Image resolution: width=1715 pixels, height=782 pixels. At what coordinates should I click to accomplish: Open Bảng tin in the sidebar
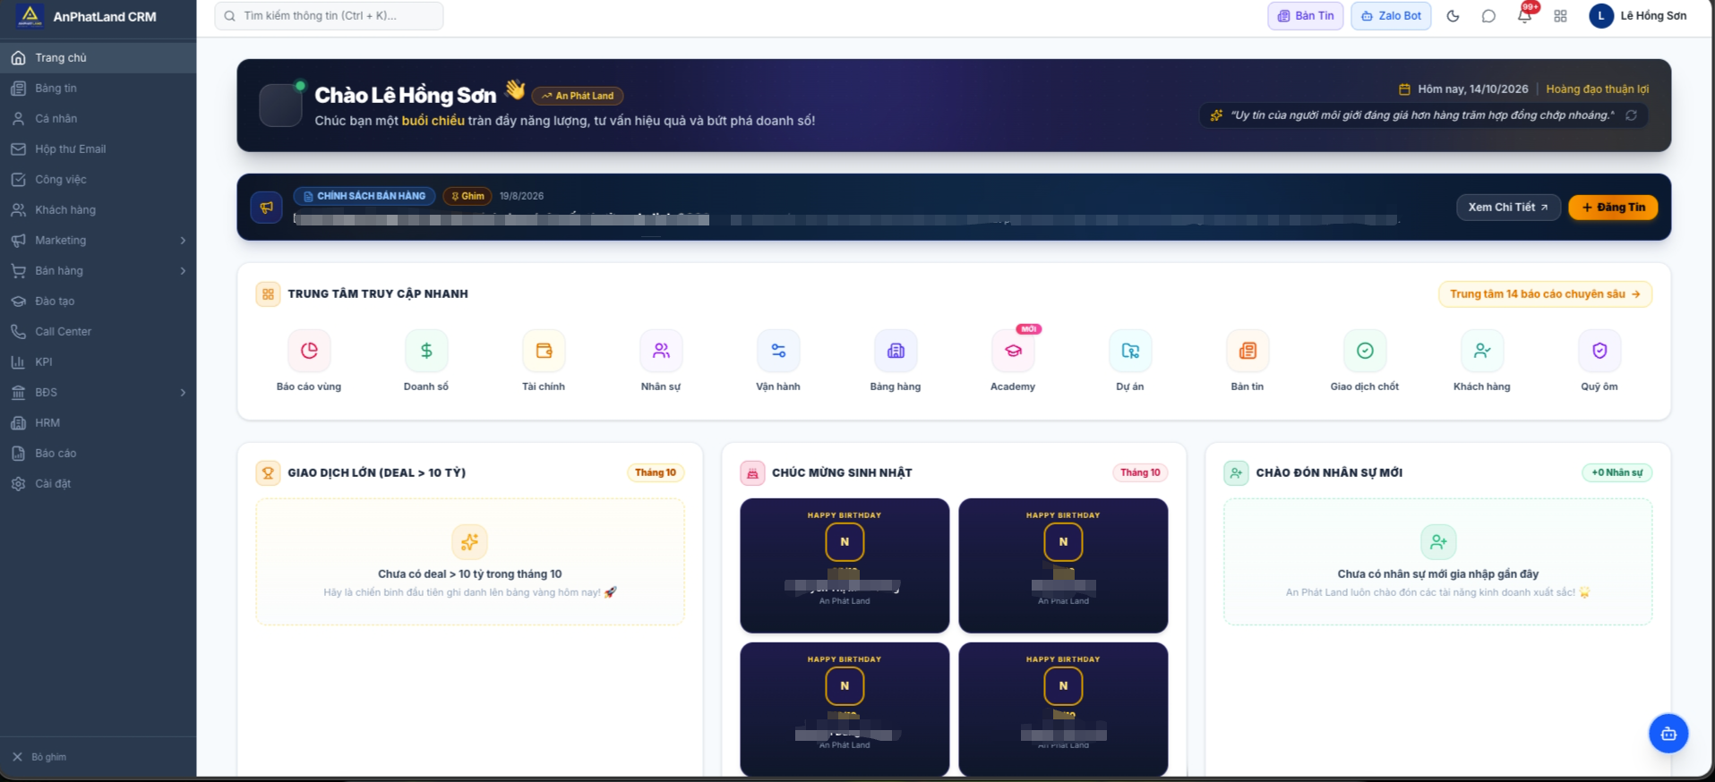pos(99,89)
